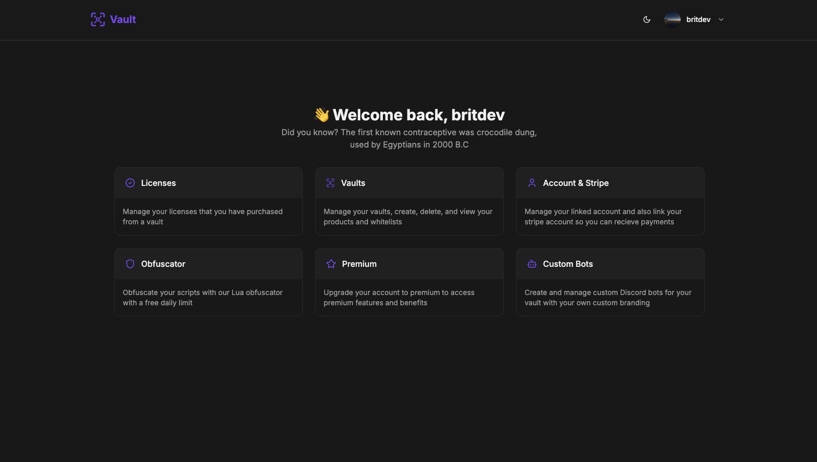Click the Account & Stripe person icon
Screen dimensions: 817x462
(x=532, y=183)
